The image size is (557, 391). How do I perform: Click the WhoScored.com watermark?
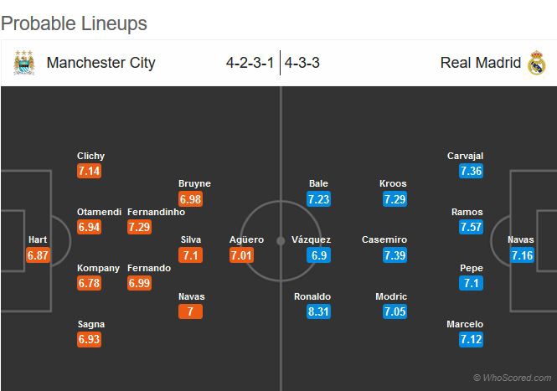512,378
